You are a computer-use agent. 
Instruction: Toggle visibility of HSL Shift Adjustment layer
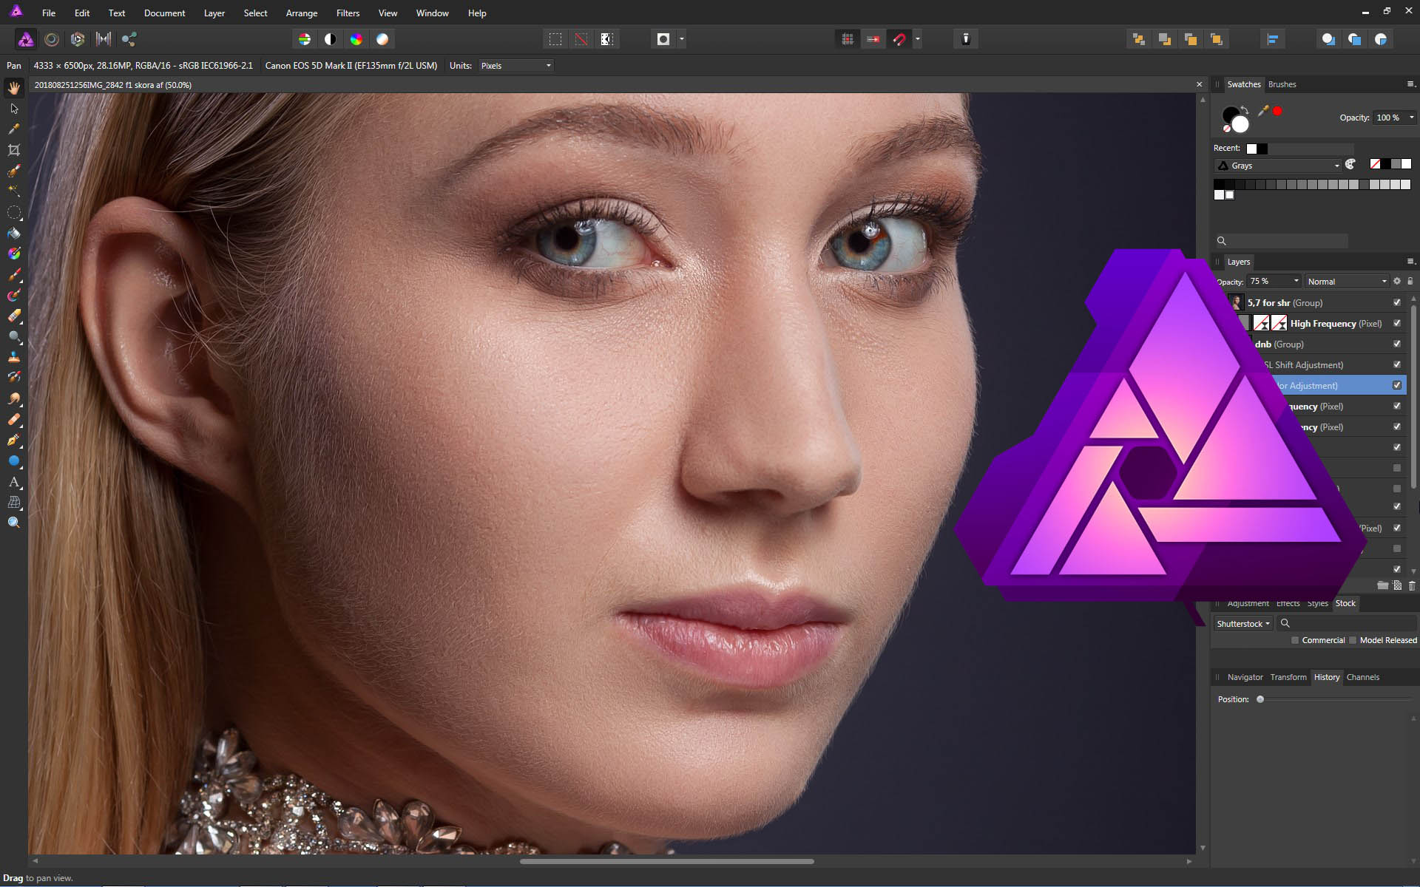(1397, 364)
